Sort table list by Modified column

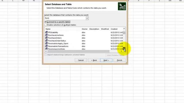click(x=105, y=29)
